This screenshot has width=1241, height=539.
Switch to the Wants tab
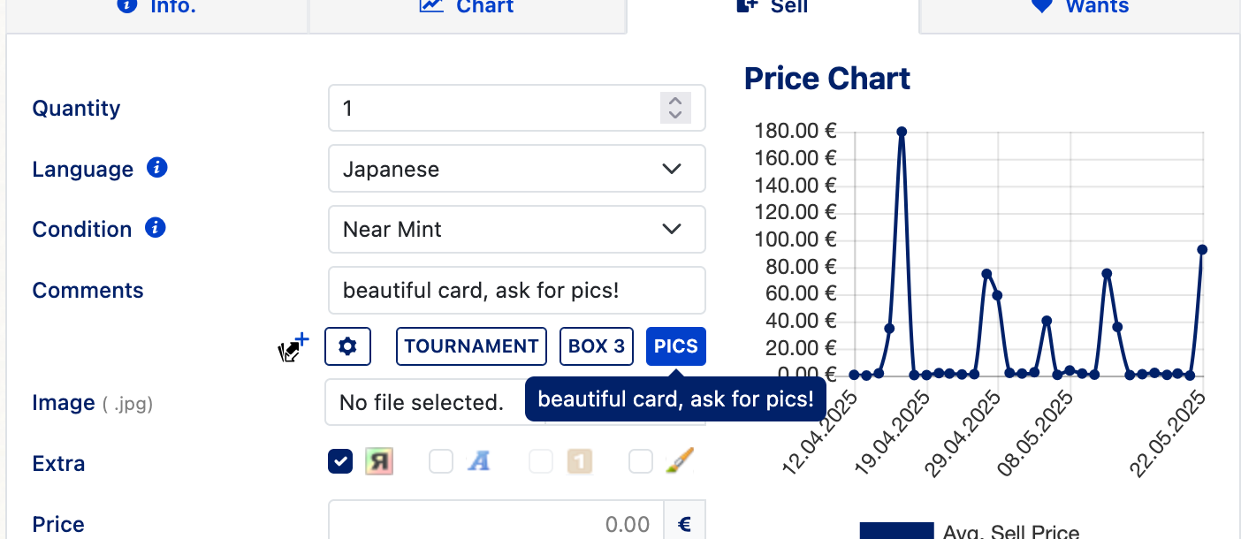click(1080, 7)
